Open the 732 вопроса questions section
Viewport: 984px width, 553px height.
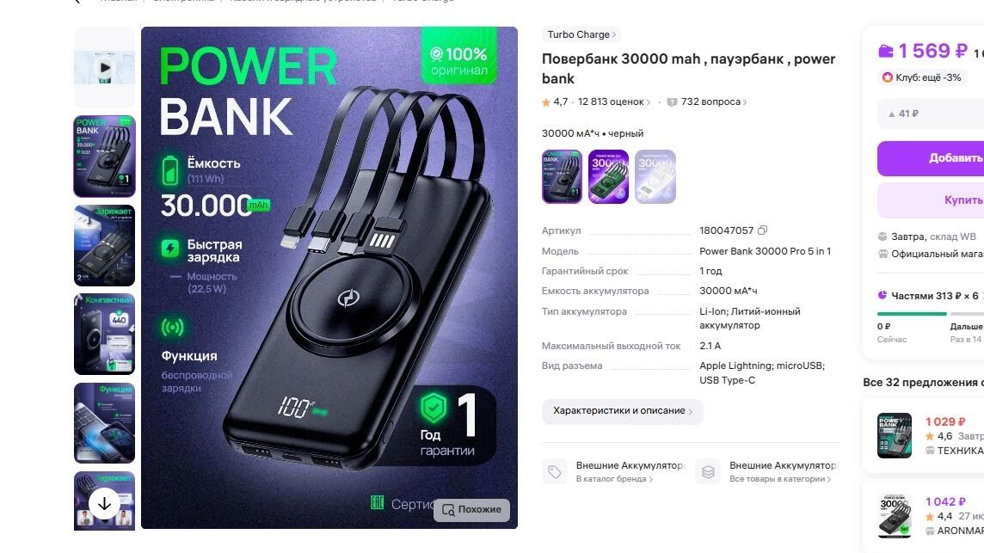click(x=707, y=101)
